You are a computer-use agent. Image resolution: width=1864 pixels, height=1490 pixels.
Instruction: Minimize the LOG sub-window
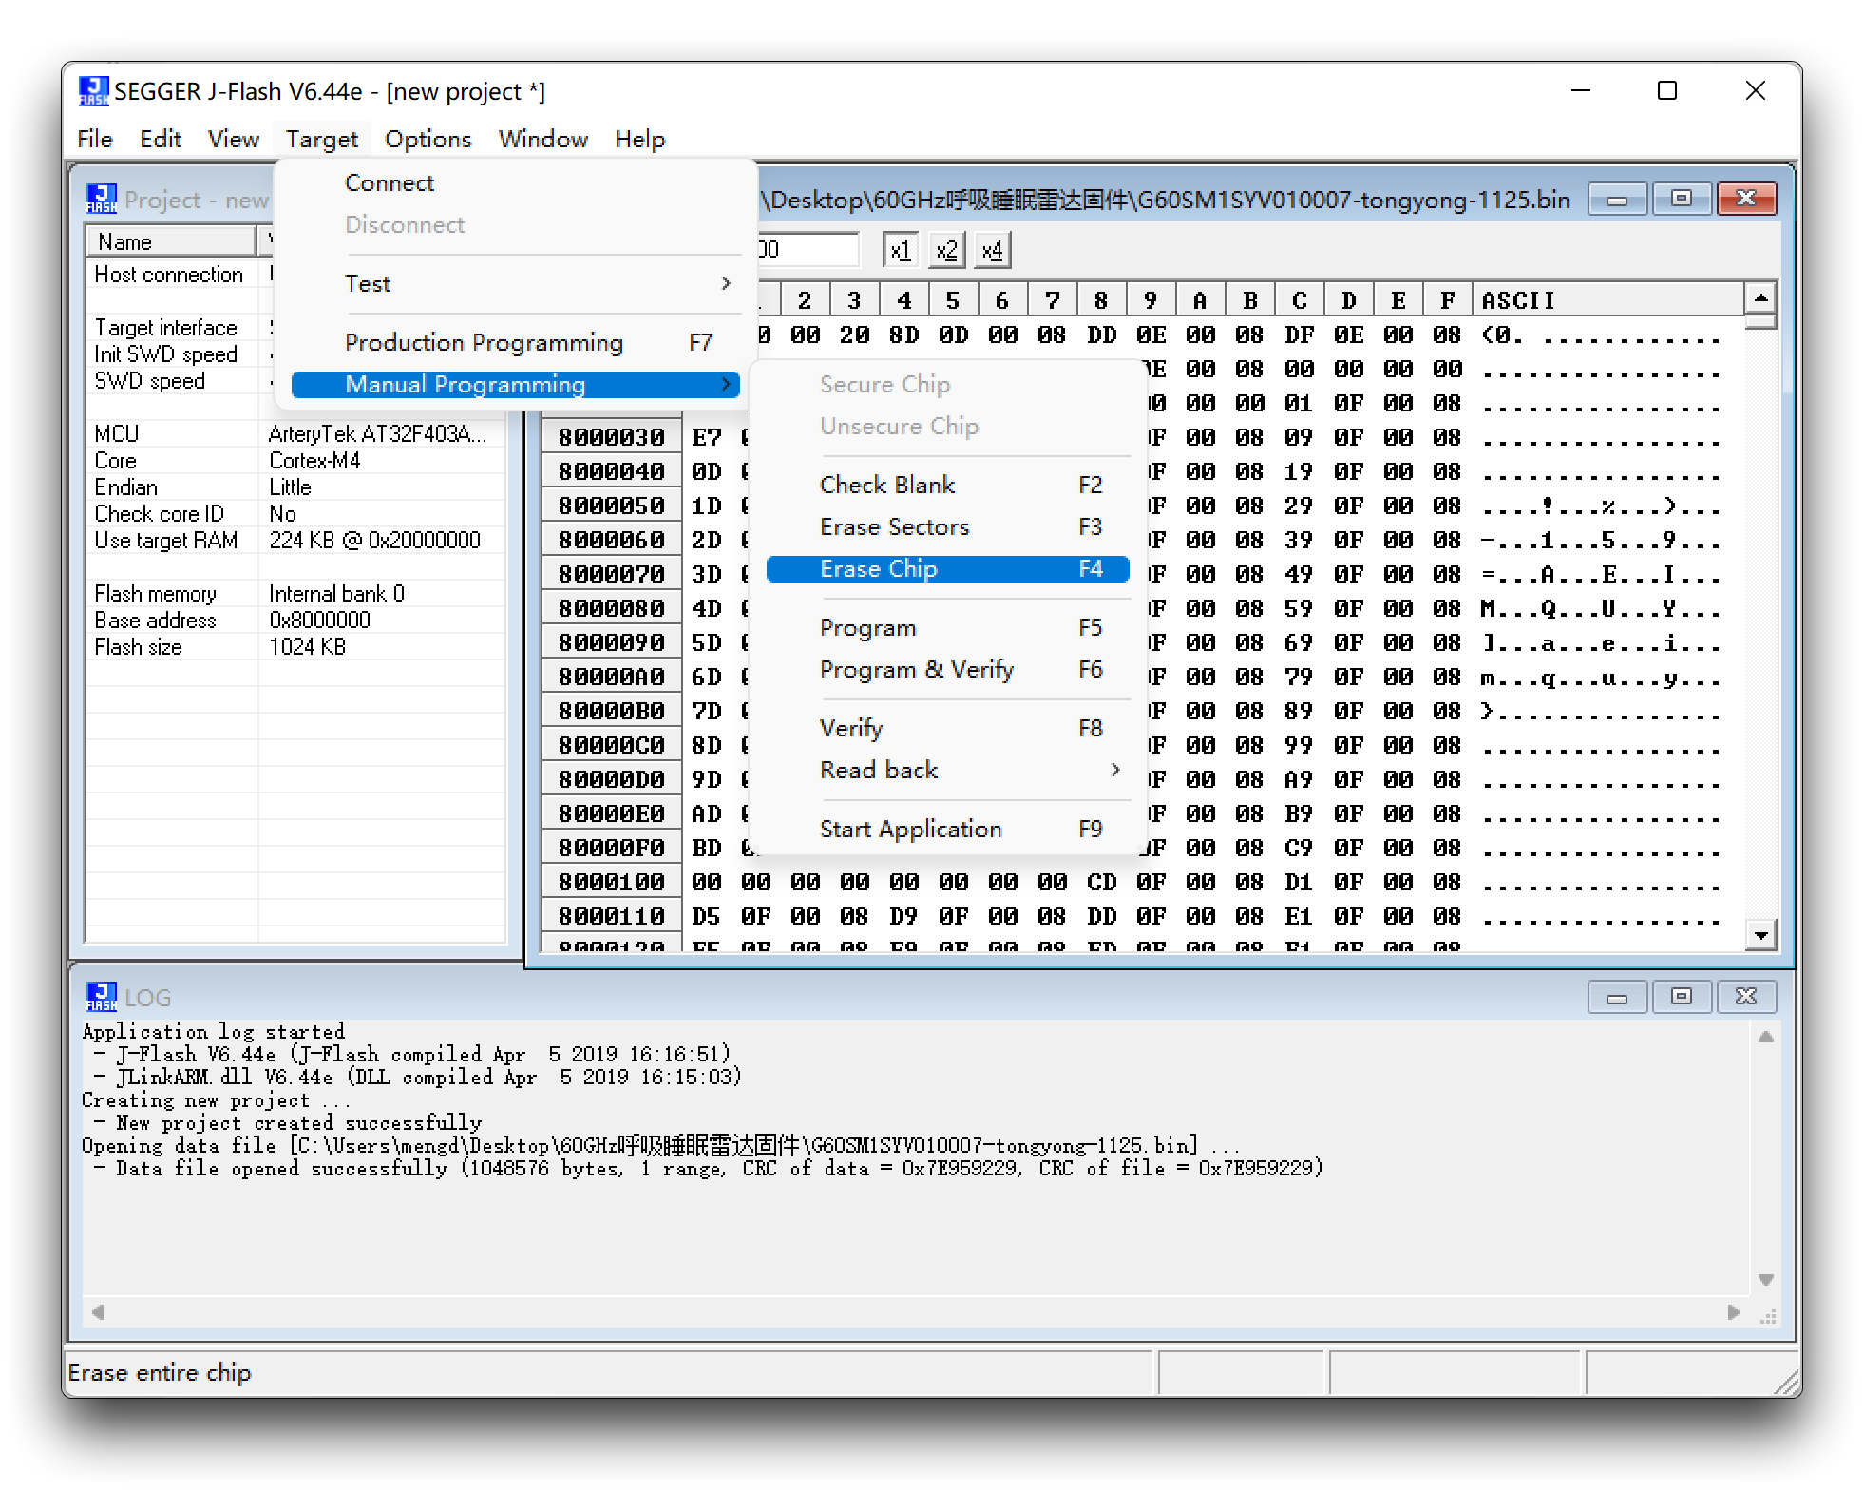[1617, 997]
